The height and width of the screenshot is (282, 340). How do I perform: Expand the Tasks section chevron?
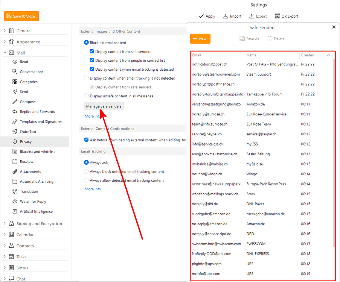pyautogui.click(x=5, y=256)
